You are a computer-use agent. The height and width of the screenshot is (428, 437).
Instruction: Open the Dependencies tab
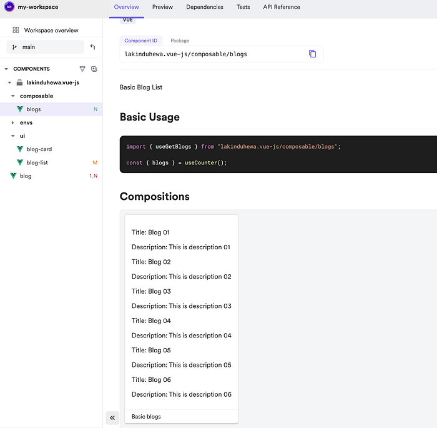[204, 7]
